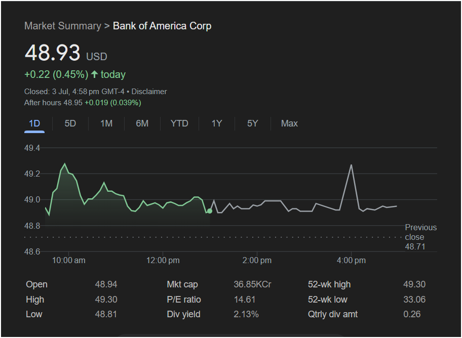Show the YTD range tab

[179, 123]
